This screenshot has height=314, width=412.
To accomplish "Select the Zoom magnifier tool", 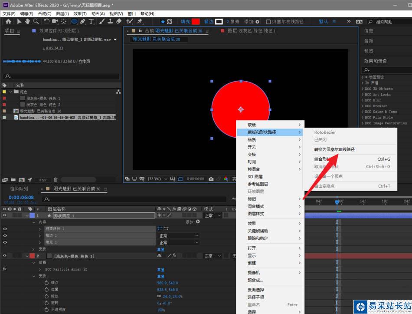I will click(36, 22).
